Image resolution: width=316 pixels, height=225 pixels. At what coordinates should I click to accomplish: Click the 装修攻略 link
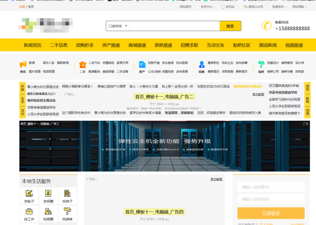287,71
